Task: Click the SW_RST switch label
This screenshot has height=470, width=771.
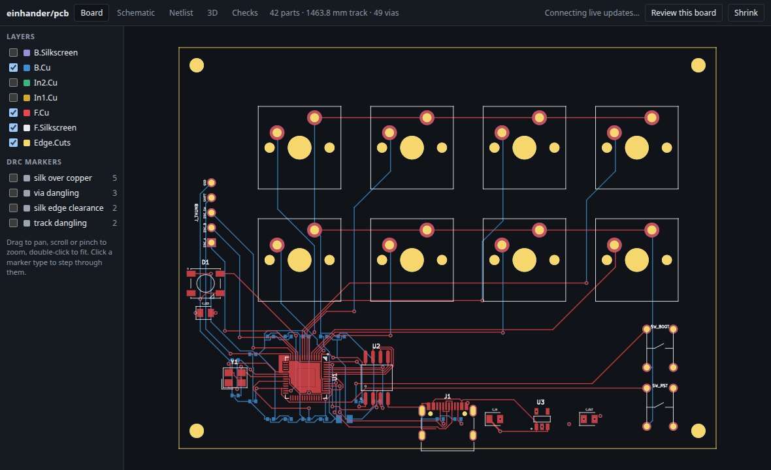Action: point(660,386)
